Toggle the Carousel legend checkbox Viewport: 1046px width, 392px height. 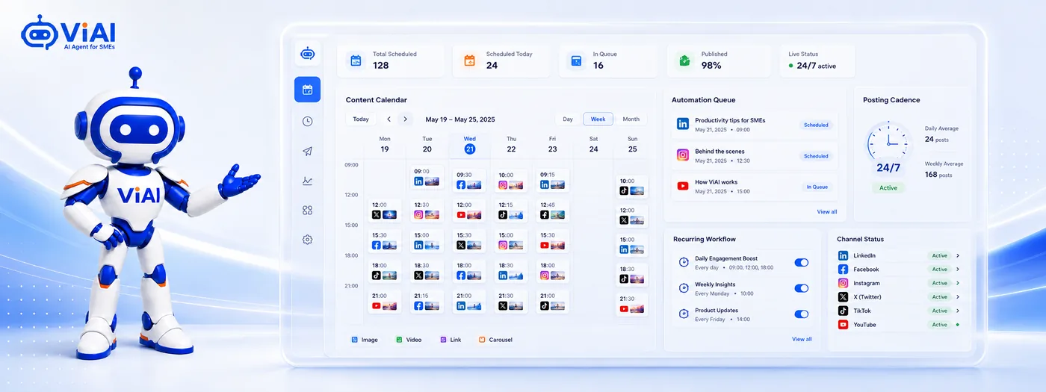[482, 340]
